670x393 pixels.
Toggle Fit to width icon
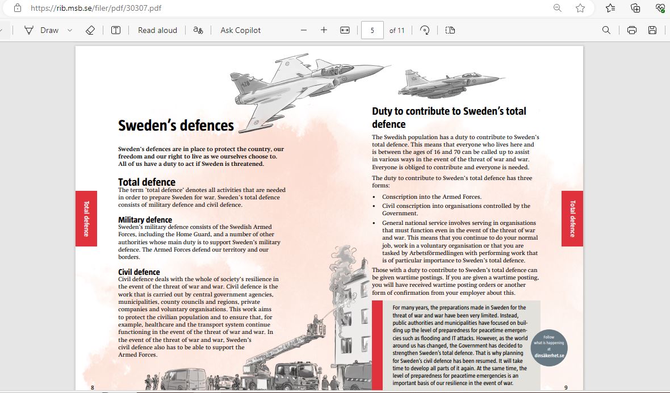coord(345,30)
